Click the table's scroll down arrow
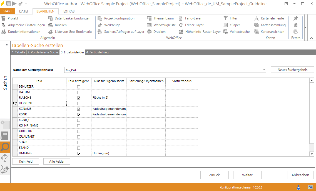This screenshot has height=191, width=316. 312,154
